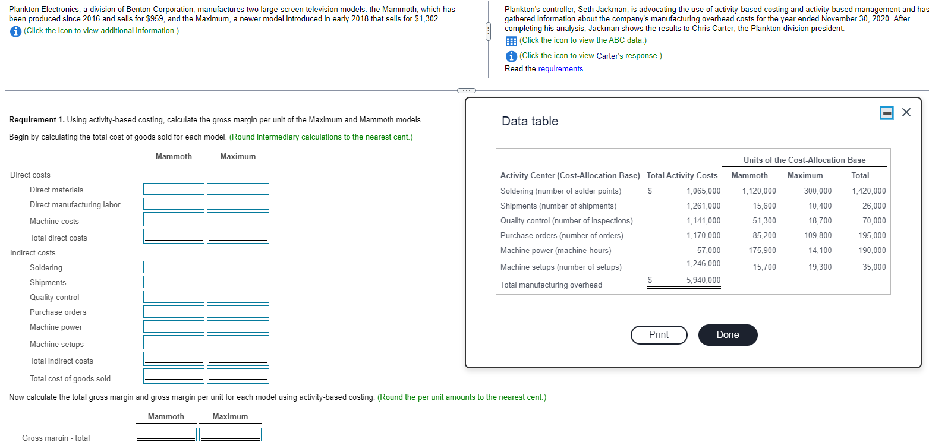This screenshot has height=442, width=929.
Task: Select Maximum Total indirect costs input
Action: [x=238, y=359]
